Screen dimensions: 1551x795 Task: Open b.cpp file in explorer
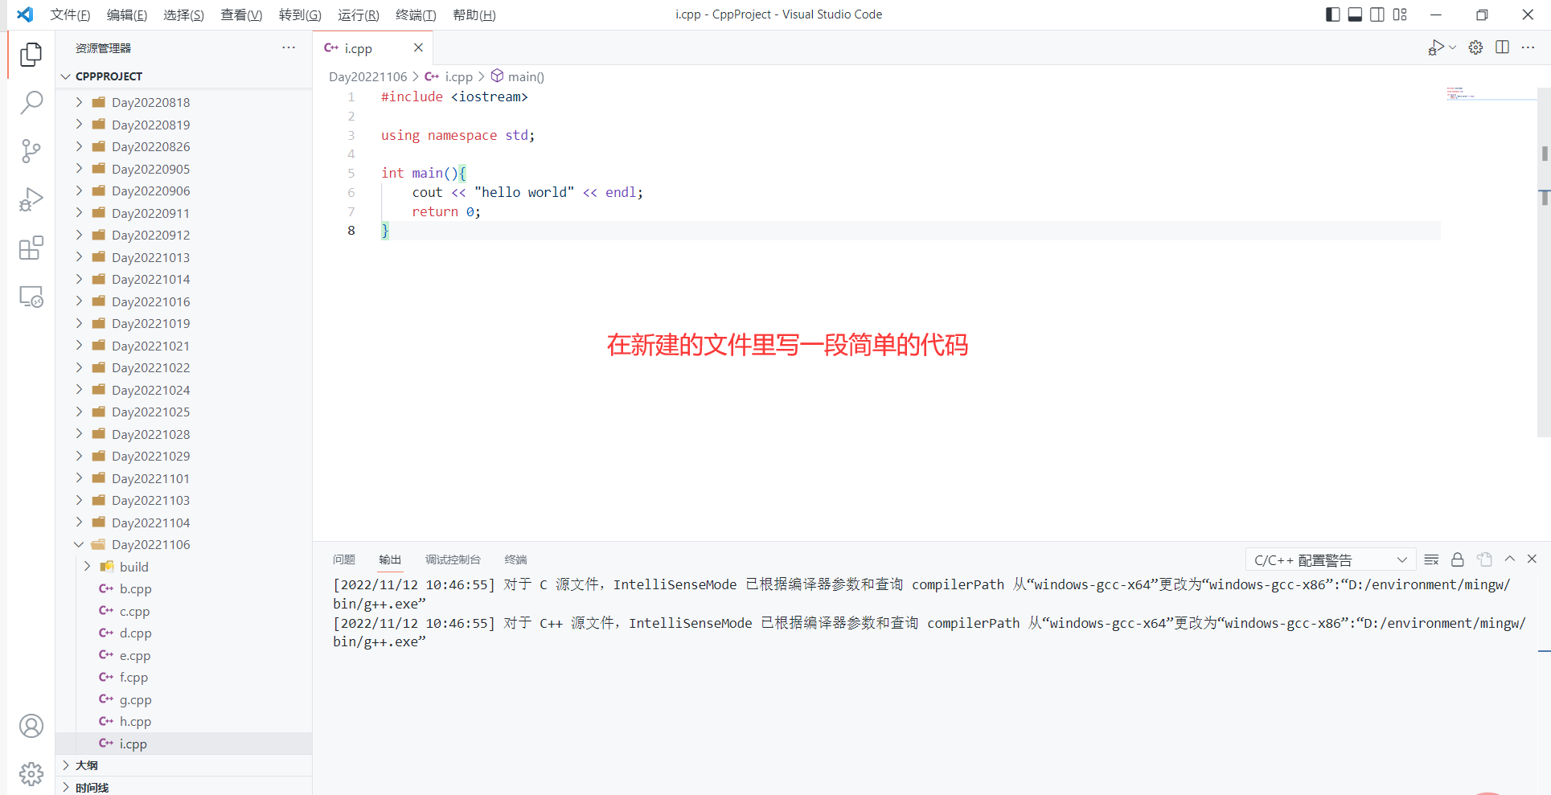183,588
